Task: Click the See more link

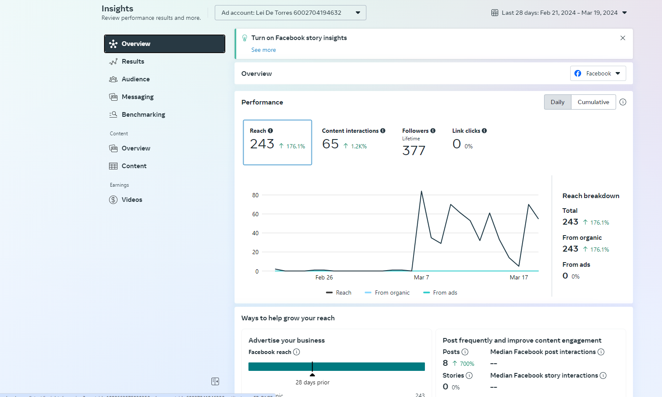Action: (x=264, y=50)
